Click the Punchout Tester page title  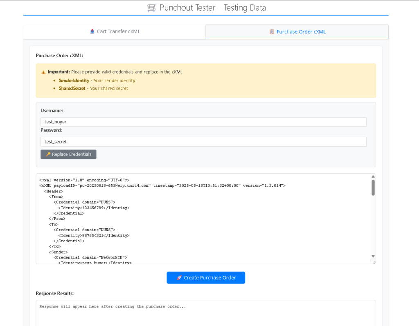point(212,8)
